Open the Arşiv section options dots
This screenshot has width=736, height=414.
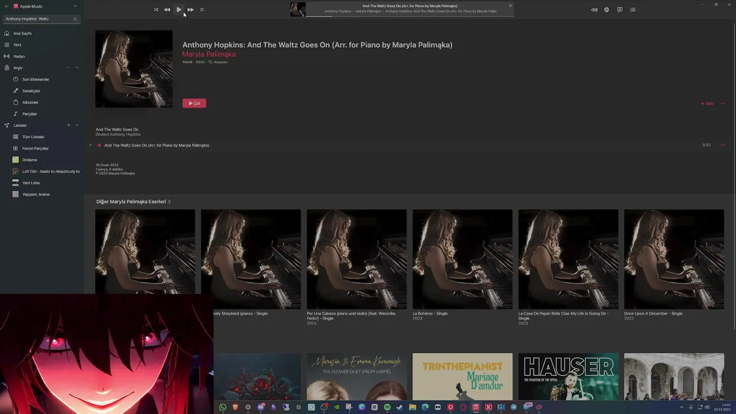[x=68, y=68]
